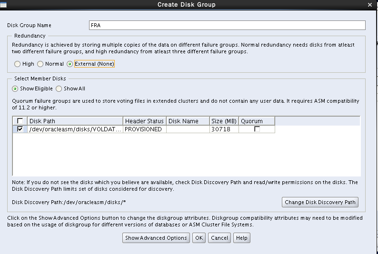Select Normal redundancy radio button
This screenshot has width=378, height=254.
pyautogui.click(x=40, y=64)
